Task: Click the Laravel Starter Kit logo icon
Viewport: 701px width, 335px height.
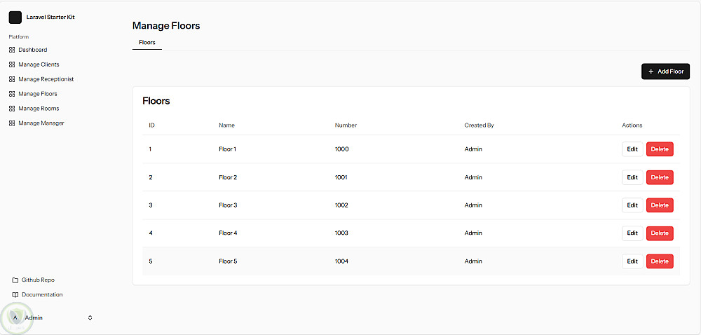Action: coord(15,17)
